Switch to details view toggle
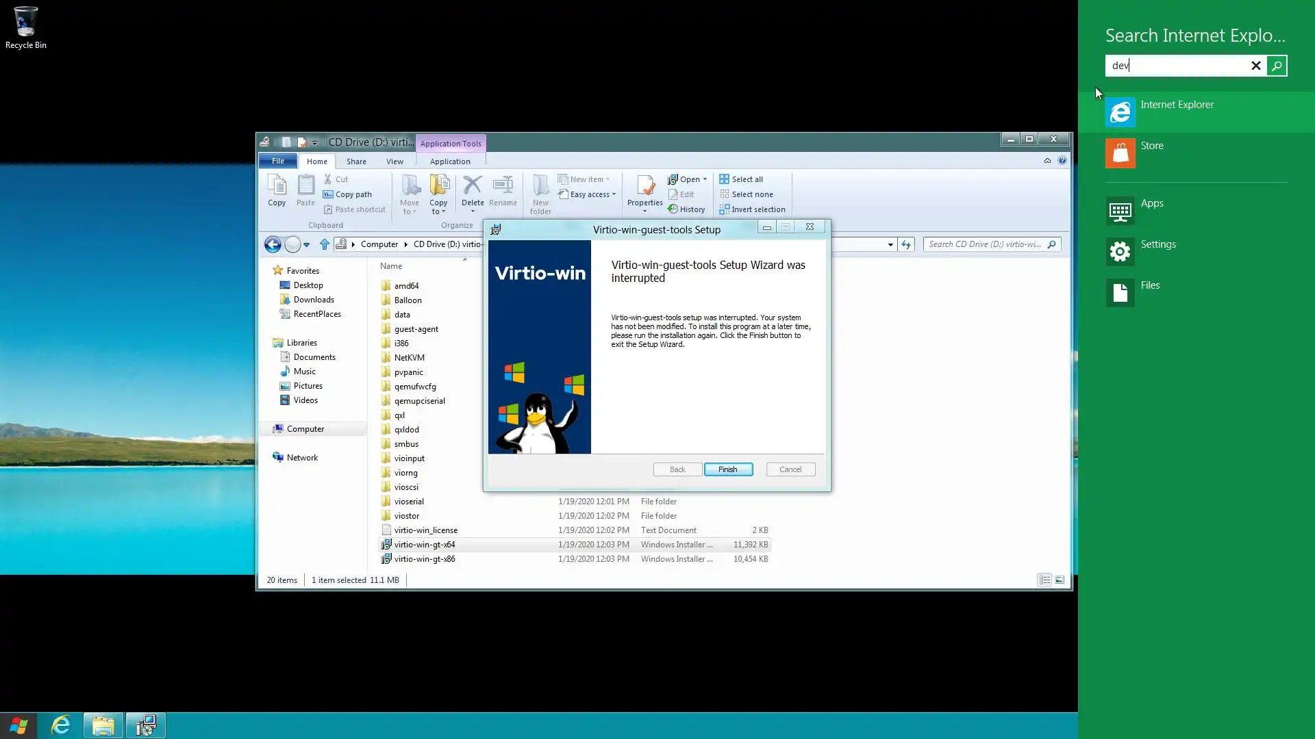1315x739 pixels. (1044, 580)
